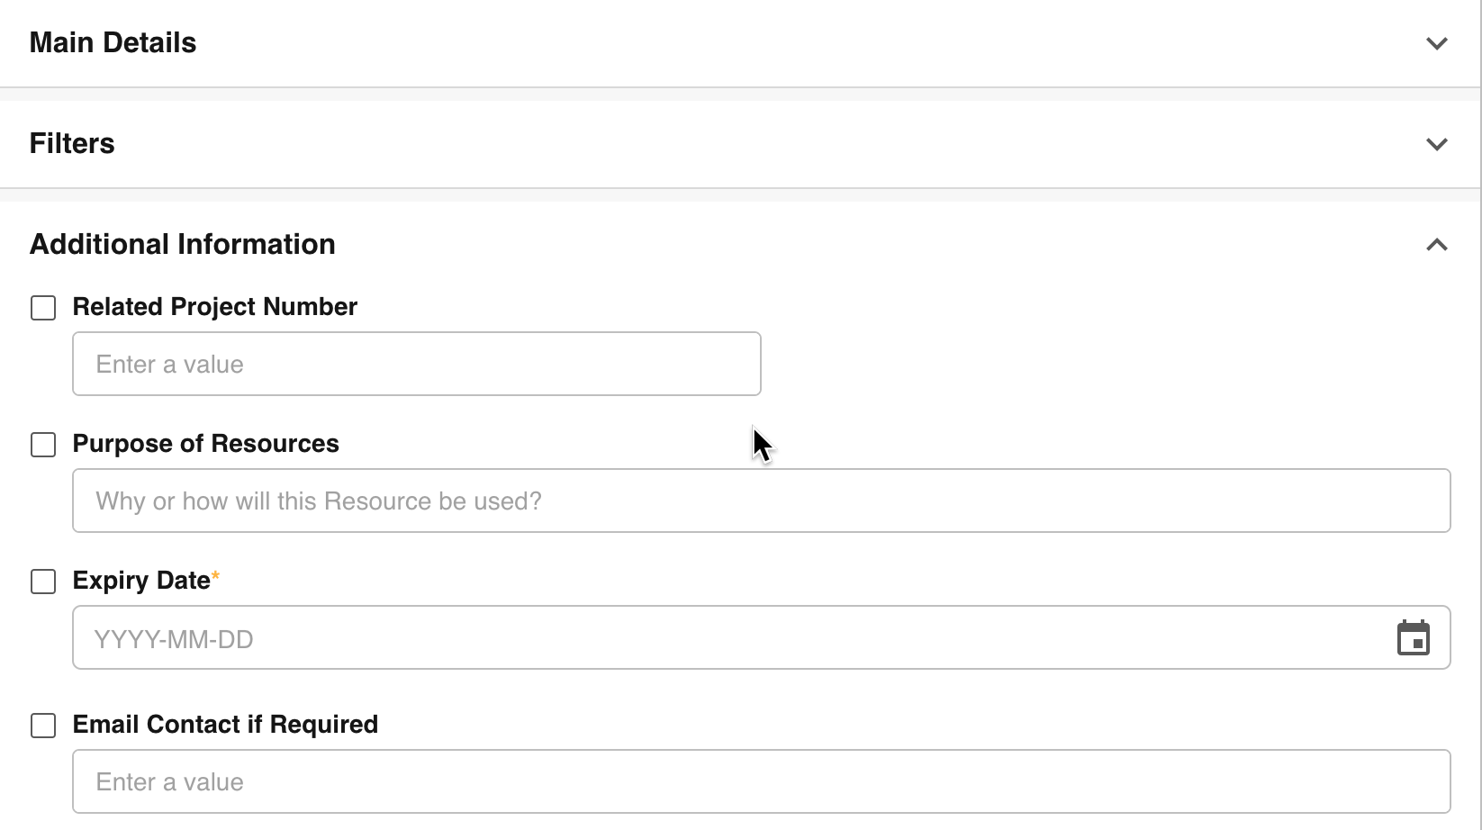
Task: Expand the Filters section chevron
Action: (x=1436, y=144)
